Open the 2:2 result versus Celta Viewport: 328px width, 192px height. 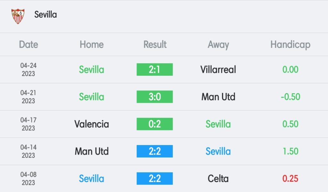(x=155, y=179)
